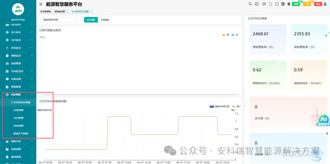Close the 微网能流图 tab
330x164 pixels.
(67, 12)
